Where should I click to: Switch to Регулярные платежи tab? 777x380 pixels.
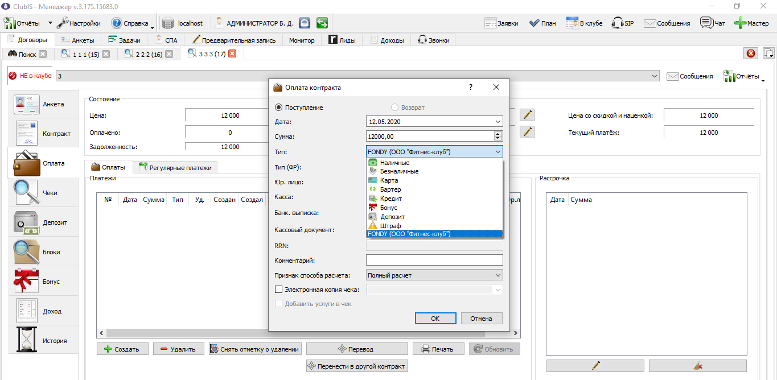click(175, 168)
